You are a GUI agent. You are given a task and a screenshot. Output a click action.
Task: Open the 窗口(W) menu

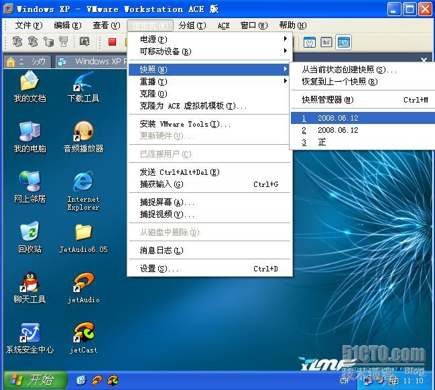coord(254,25)
